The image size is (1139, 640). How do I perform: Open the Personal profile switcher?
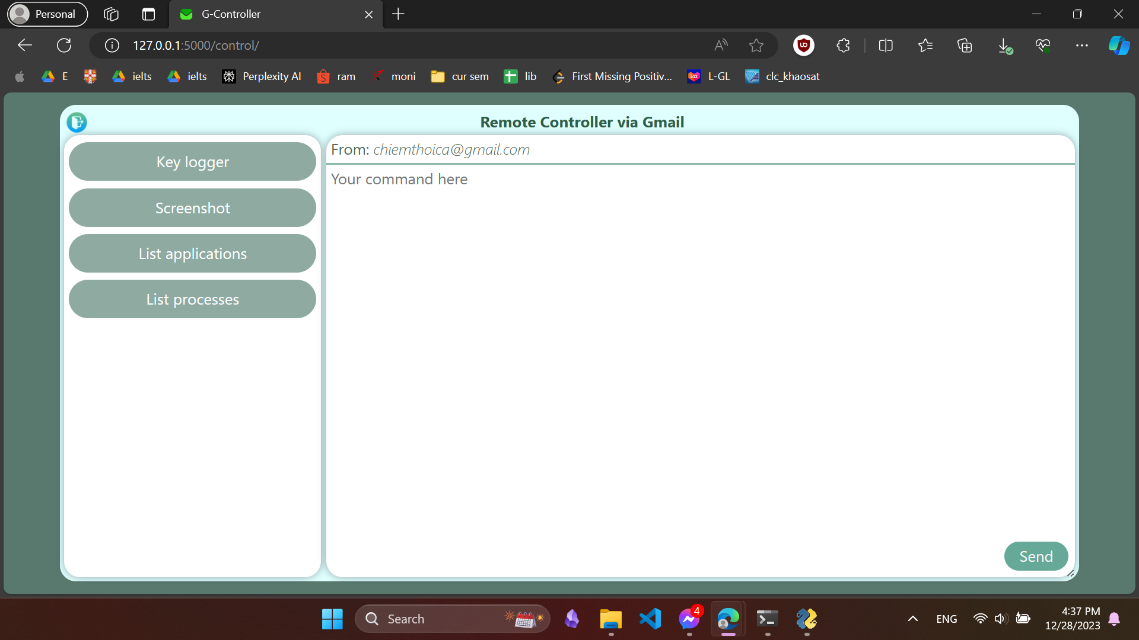(47, 14)
